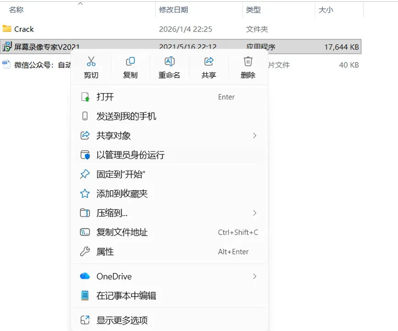Click the shield icon beside 以管理员身份运行
The height and width of the screenshot is (331, 398).
coord(85,155)
